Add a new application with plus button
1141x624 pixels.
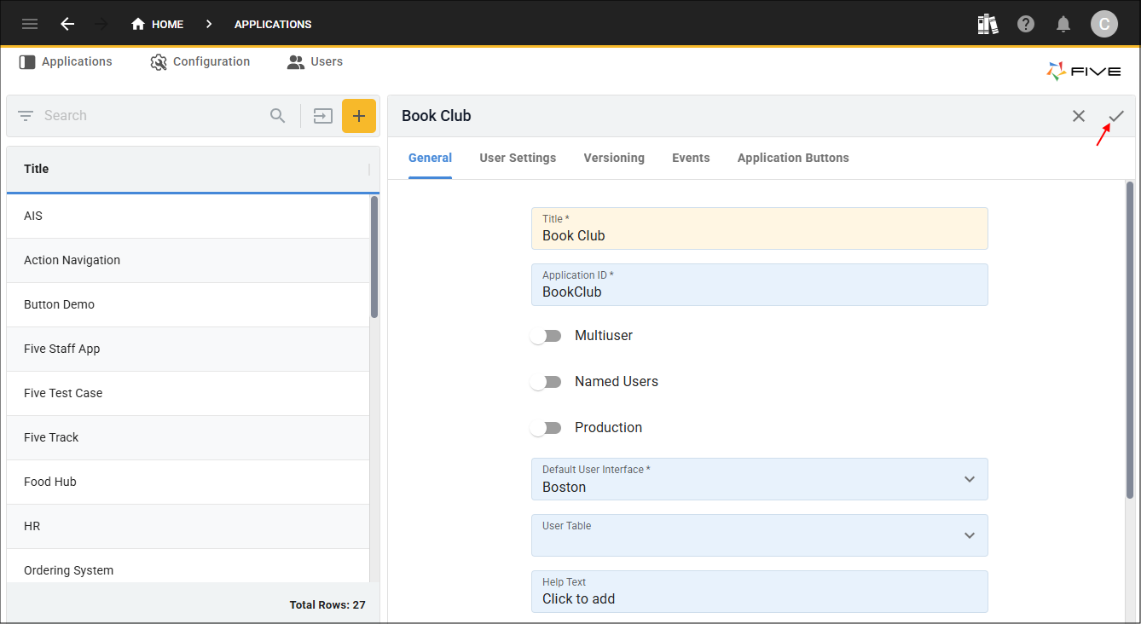pyautogui.click(x=359, y=116)
